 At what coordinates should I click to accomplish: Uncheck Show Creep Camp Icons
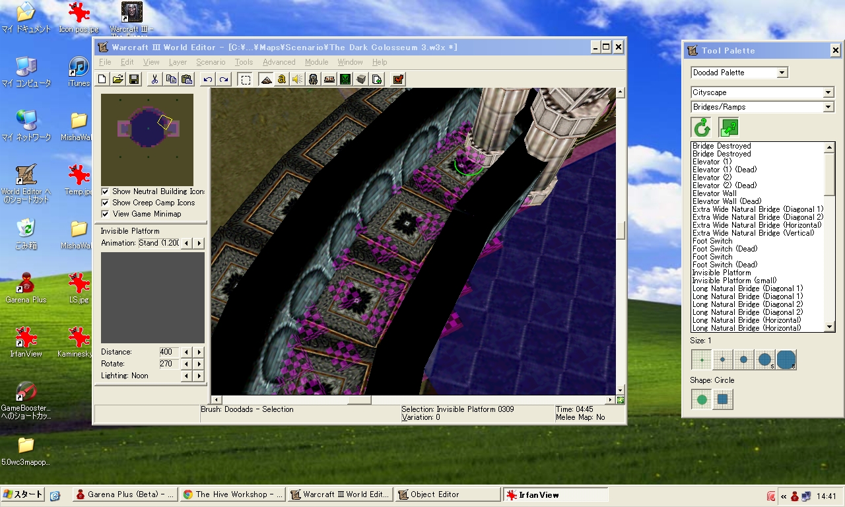[106, 203]
